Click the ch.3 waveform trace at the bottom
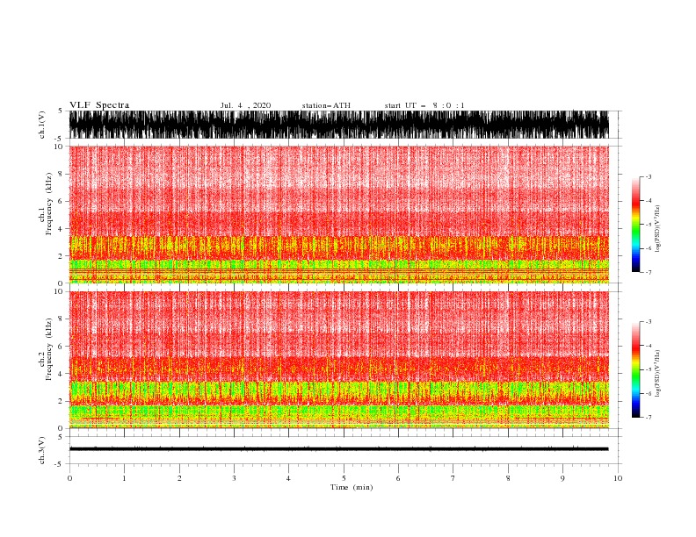696x537 pixels. click(x=339, y=449)
